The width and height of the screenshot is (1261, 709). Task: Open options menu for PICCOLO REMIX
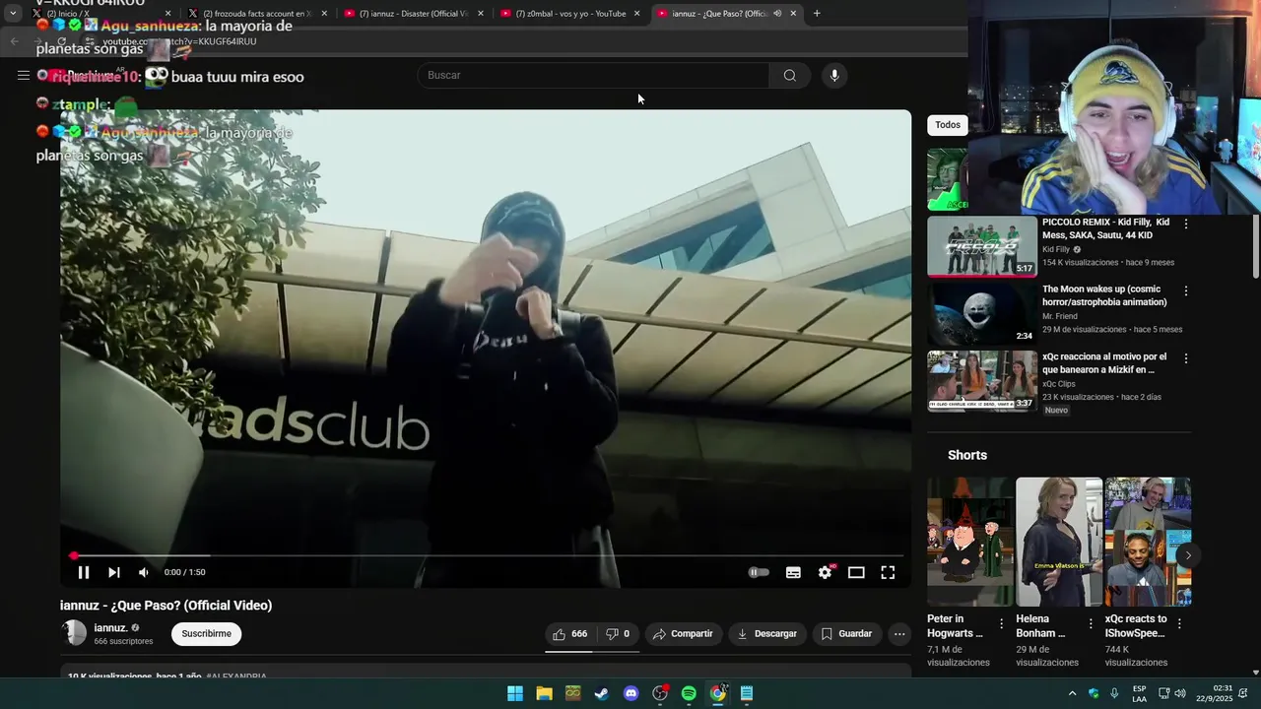(x=1185, y=224)
